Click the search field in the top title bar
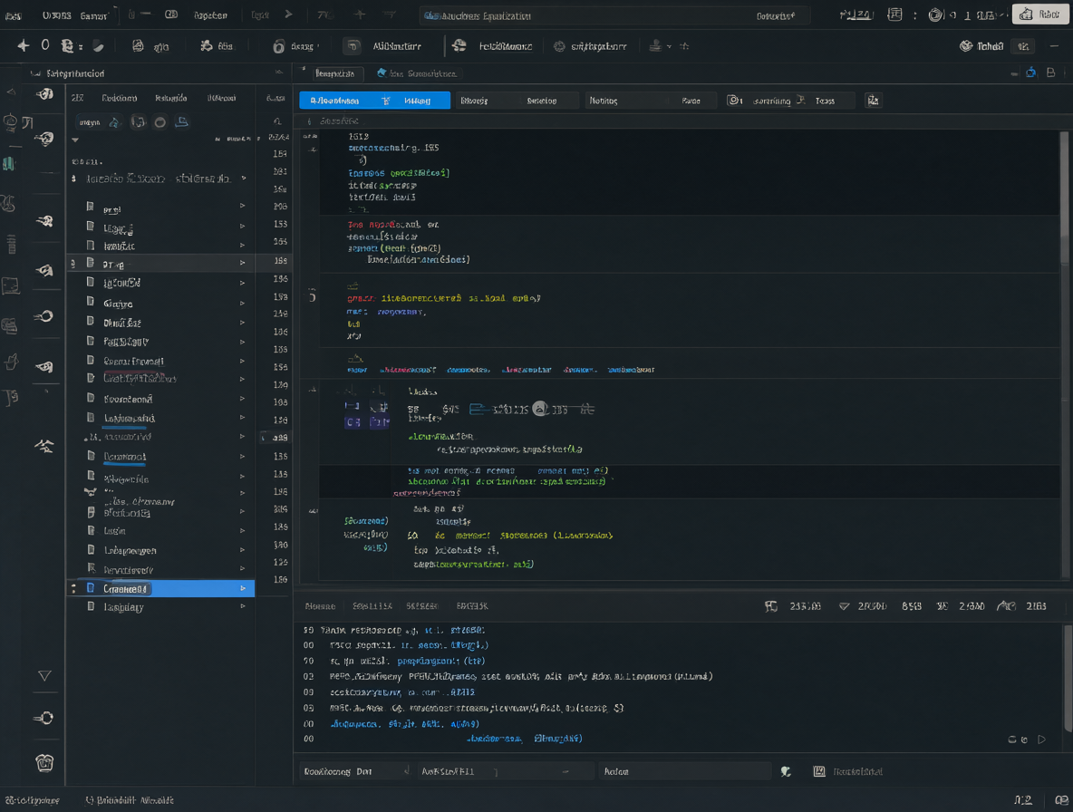 pos(614,15)
